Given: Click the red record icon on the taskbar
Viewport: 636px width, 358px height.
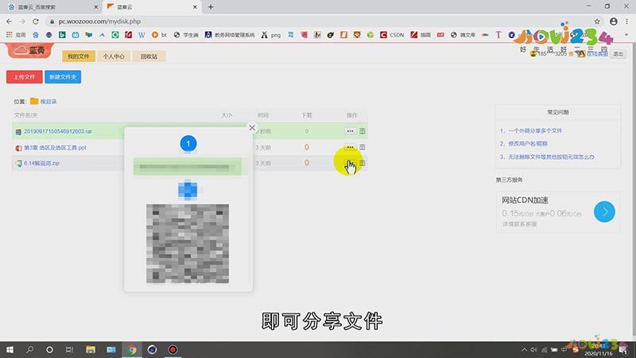Looking at the screenshot, I should point(173,349).
